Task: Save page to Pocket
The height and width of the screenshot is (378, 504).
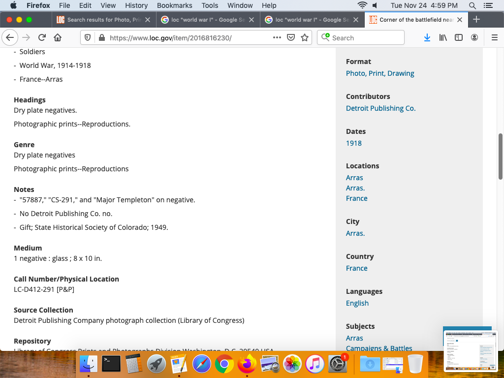Action: [291, 38]
